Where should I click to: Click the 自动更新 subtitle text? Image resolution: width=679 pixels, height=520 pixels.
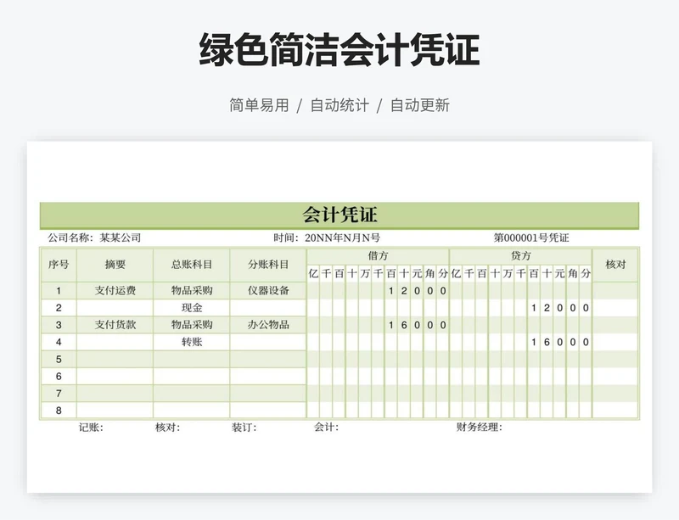coord(420,105)
